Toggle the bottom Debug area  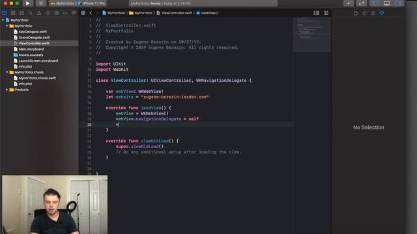(x=386, y=3)
